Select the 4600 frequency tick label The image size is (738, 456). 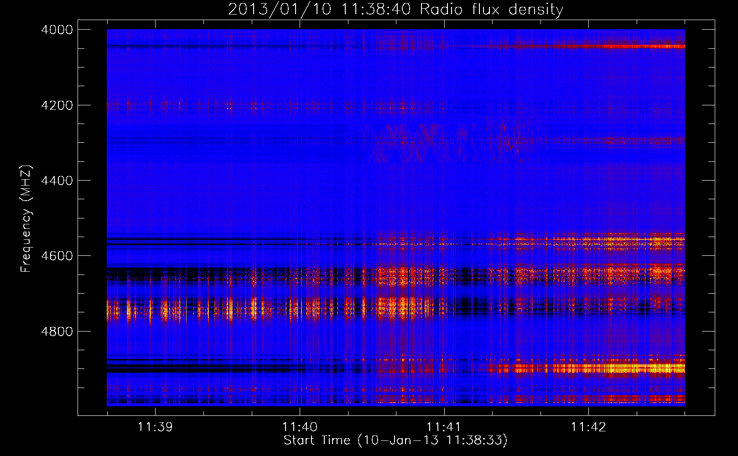(57, 256)
